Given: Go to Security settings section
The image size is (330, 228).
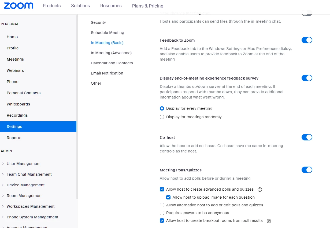Looking at the screenshot, I should point(98,22).
